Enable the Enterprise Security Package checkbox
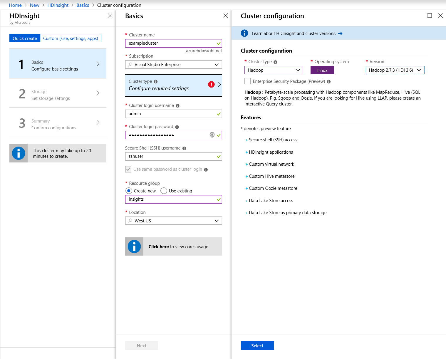The width and height of the screenshot is (446, 359). point(248,81)
